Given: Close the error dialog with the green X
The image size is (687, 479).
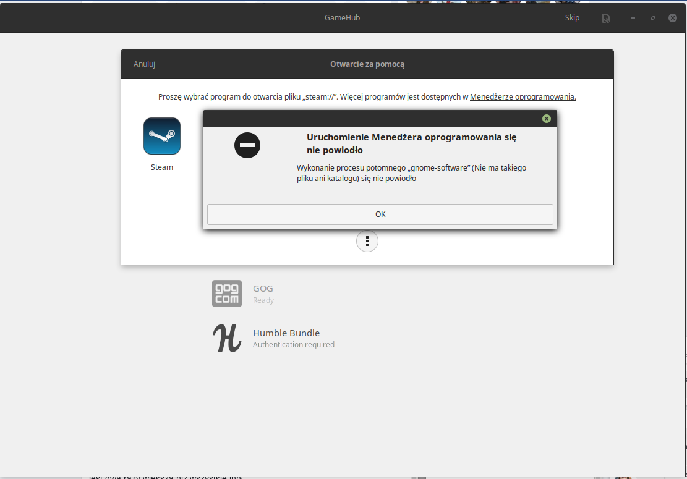Looking at the screenshot, I should click(x=547, y=119).
